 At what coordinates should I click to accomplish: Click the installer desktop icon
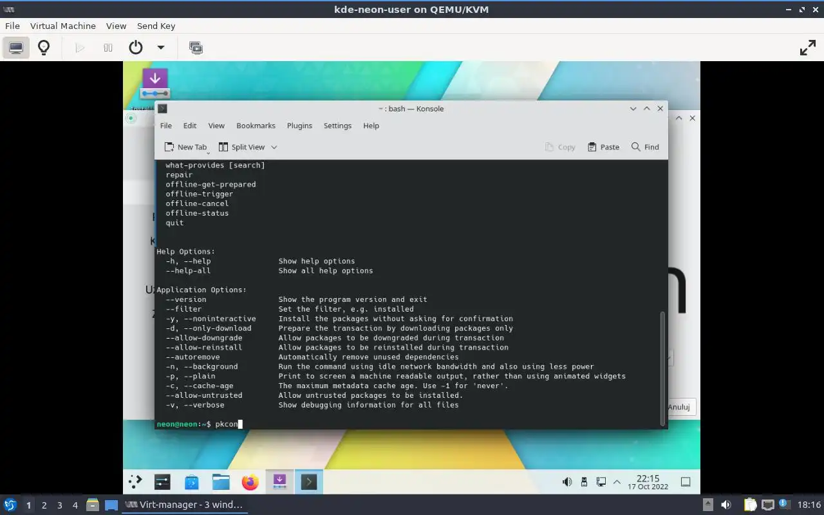tap(154, 84)
